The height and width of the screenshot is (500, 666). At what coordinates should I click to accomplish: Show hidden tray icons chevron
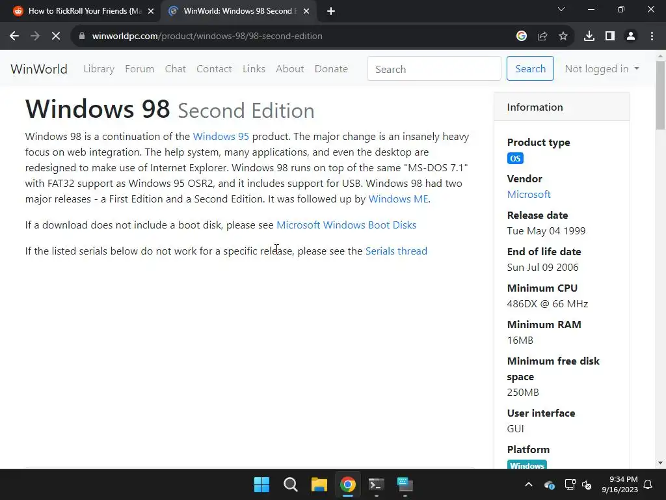529,484
